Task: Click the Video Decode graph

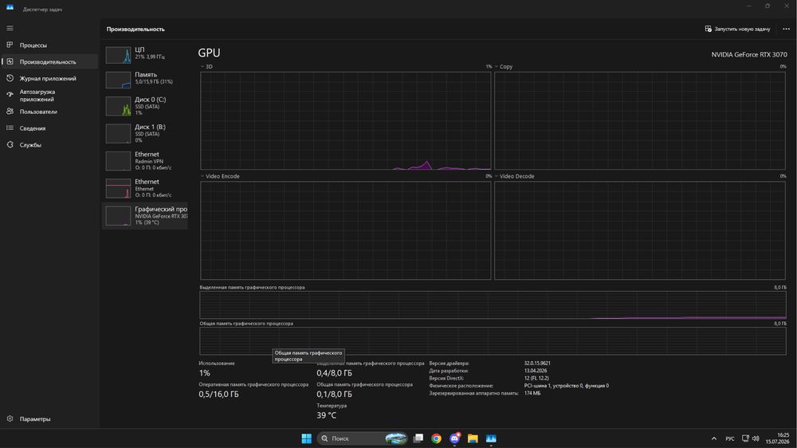Action: click(x=640, y=230)
